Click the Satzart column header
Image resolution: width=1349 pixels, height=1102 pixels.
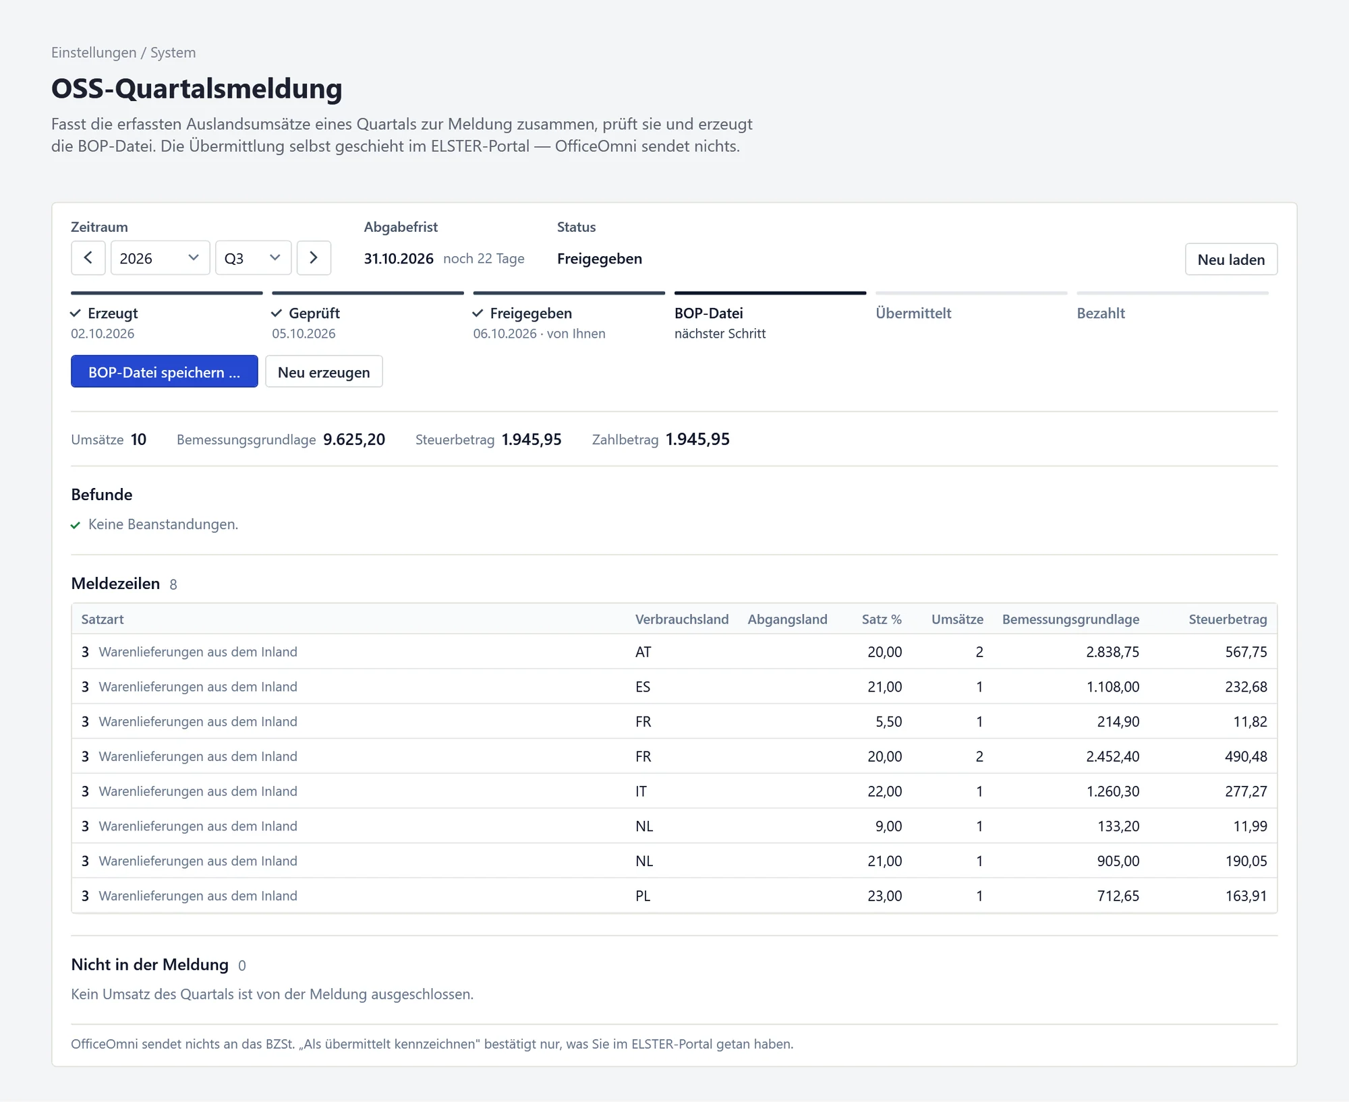coord(103,619)
